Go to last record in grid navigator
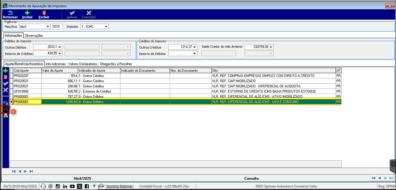 click(x=31, y=171)
